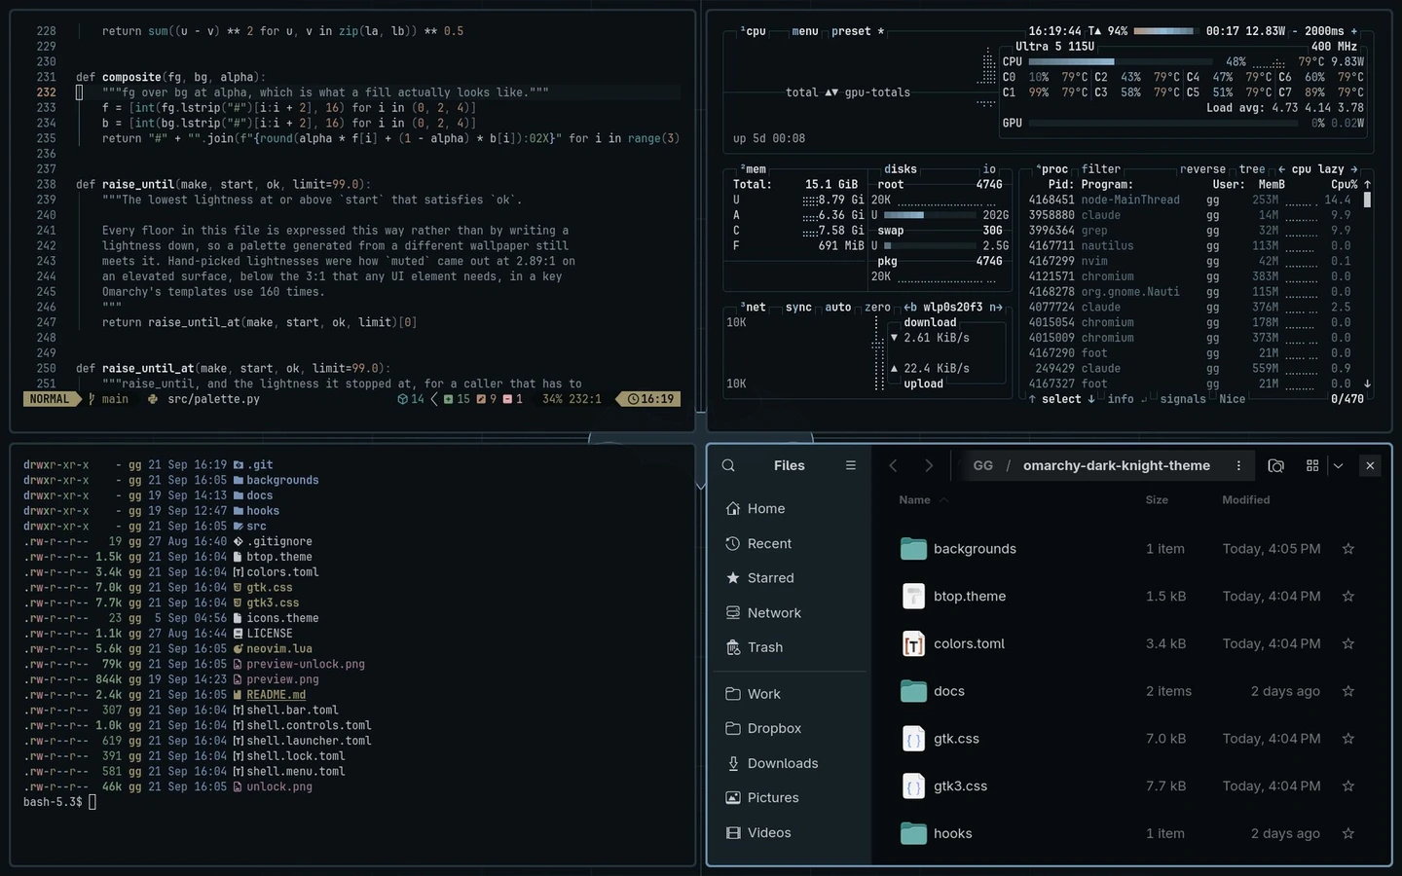1402x876 pixels.
Task: Click filter in btop proc box
Action: [x=1101, y=169]
